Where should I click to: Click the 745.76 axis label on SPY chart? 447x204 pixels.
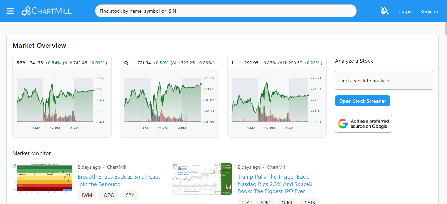[x=101, y=78]
